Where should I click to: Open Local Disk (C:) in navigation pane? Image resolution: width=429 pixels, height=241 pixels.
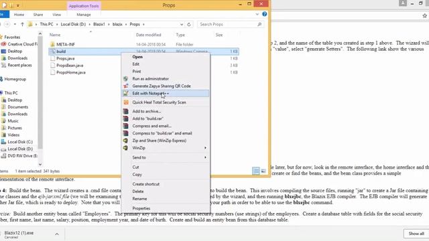coord(17,142)
